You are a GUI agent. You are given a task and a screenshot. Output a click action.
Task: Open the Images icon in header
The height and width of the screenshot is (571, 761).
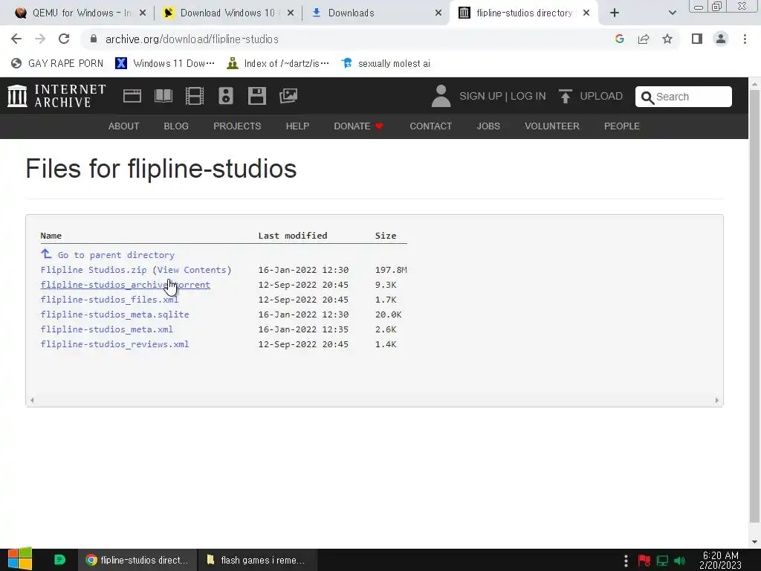[x=288, y=96]
